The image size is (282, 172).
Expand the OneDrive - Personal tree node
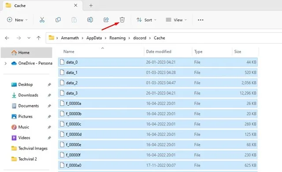(x=6, y=63)
